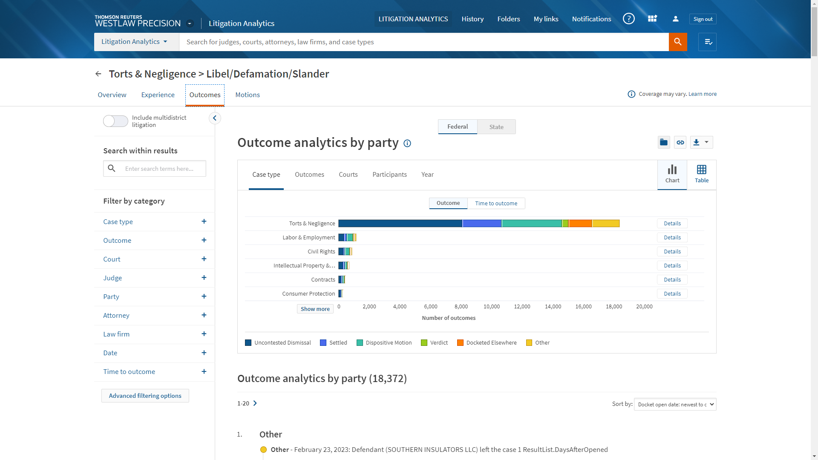Viewport: 818px width, 460px height.
Task: Save to folder icon near chart
Action: pyautogui.click(x=663, y=142)
